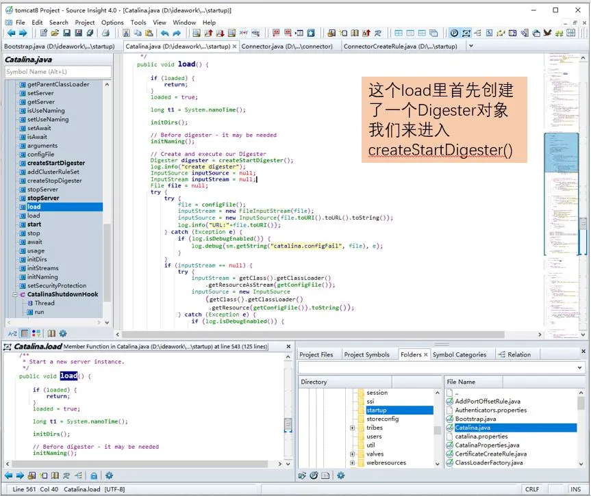Click the left arrow in the context window toolbar
This screenshot has width=591, height=496.
8,475
